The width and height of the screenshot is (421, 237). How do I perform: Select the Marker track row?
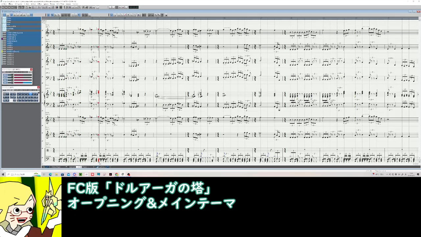24,18
